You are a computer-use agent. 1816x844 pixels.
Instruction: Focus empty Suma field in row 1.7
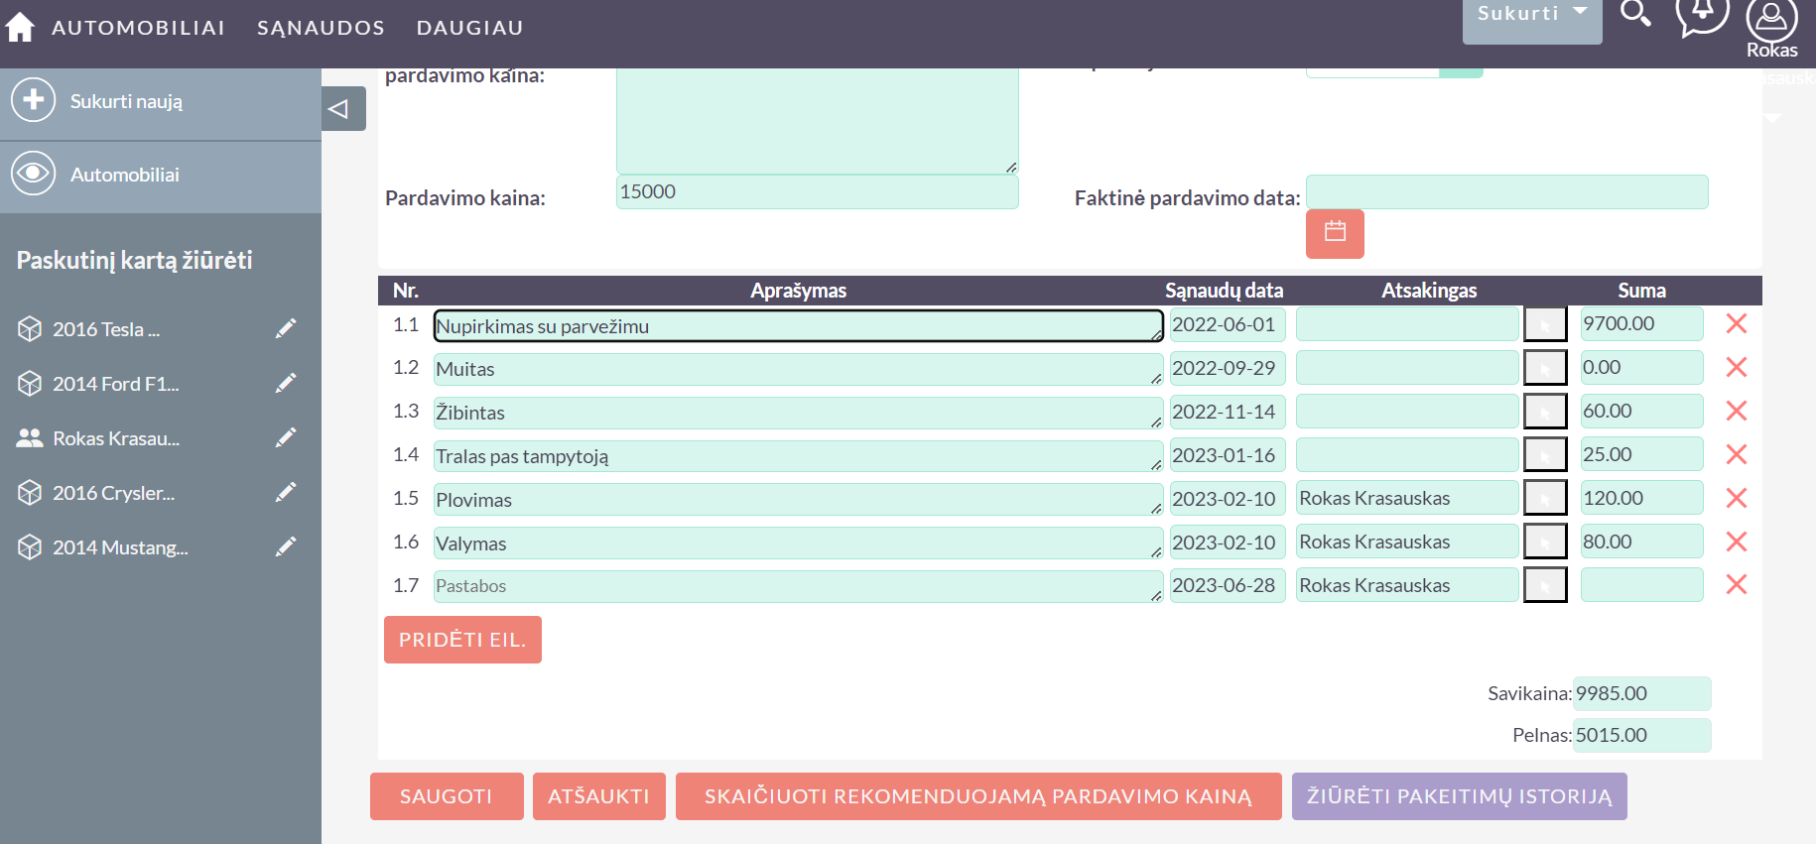click(1642, 585)
